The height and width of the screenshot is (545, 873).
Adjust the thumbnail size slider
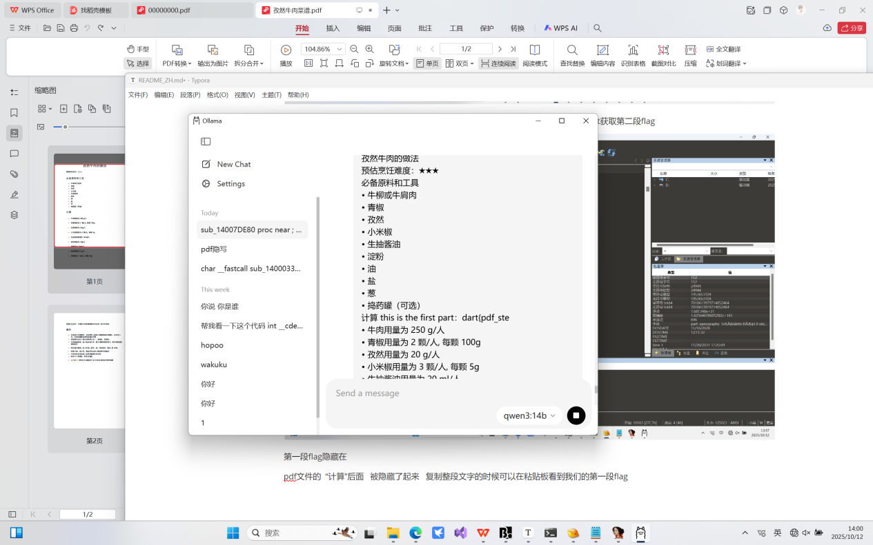[x=66, y=127]
